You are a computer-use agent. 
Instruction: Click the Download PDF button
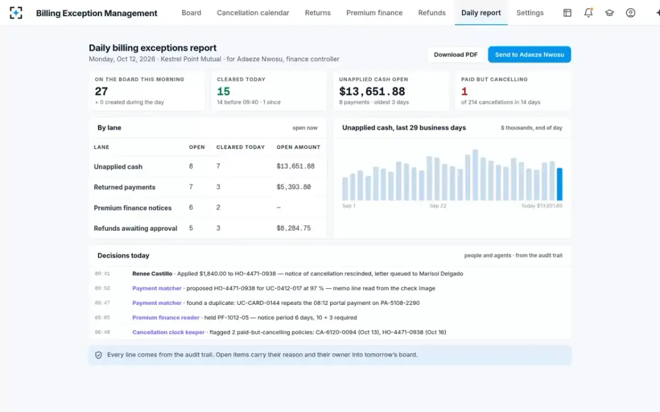(456, 54)
